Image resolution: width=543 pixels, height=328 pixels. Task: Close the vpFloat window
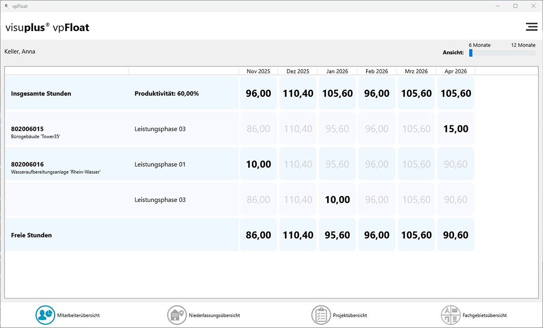[533, 6]
